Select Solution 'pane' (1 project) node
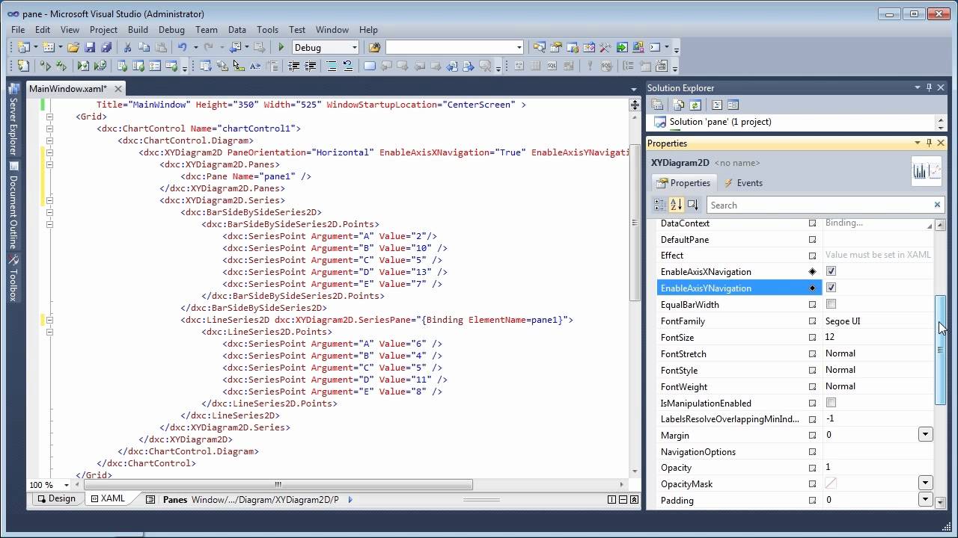958x538 pixels. [x=720, y=122]
